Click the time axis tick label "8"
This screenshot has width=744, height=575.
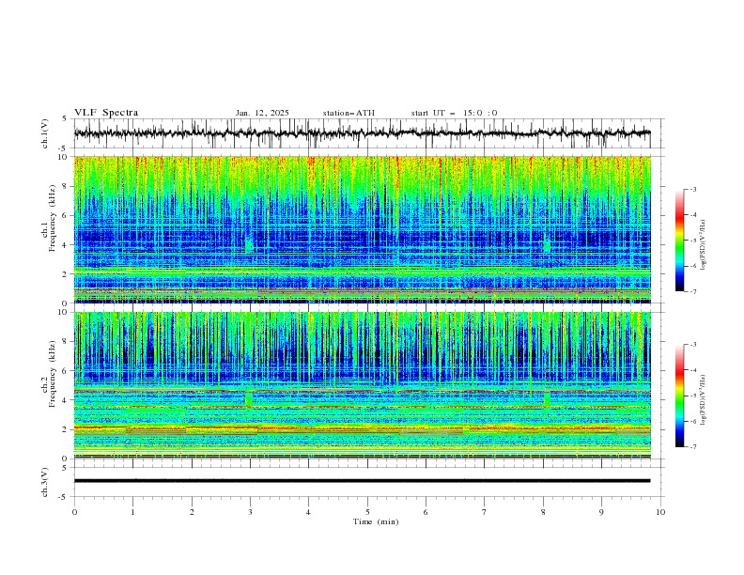point(543,512)
